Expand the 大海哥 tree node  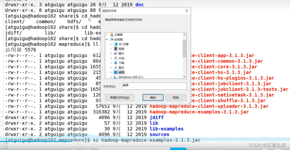107,35
